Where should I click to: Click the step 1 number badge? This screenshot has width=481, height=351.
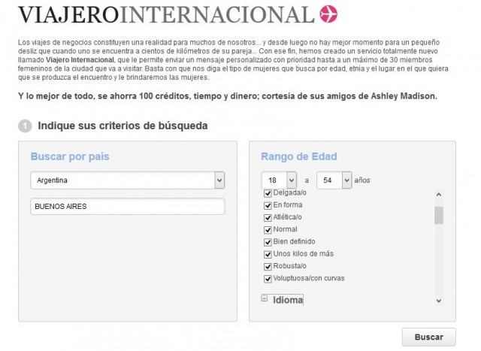[x=24, y=126]
